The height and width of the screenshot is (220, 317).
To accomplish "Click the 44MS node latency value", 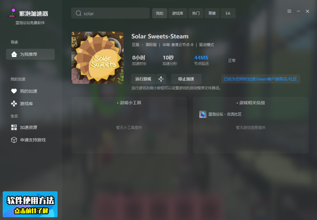I will pyautogui.click(x=201, y=58).
